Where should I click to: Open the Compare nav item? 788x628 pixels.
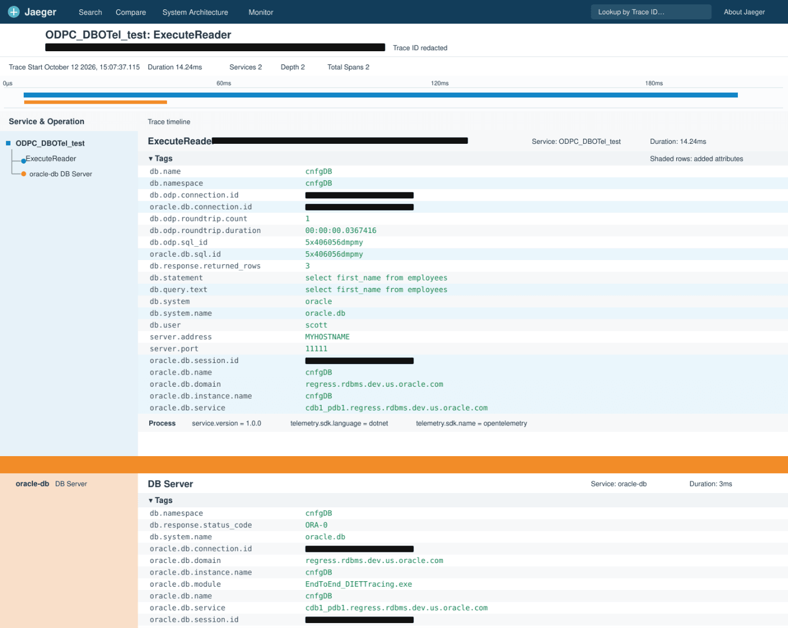131,12
